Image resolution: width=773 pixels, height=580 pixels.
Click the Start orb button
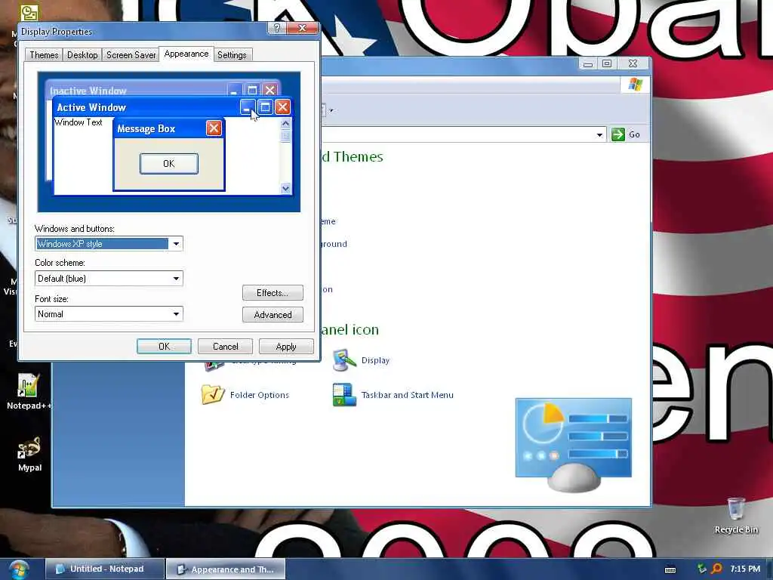point(18,569)
